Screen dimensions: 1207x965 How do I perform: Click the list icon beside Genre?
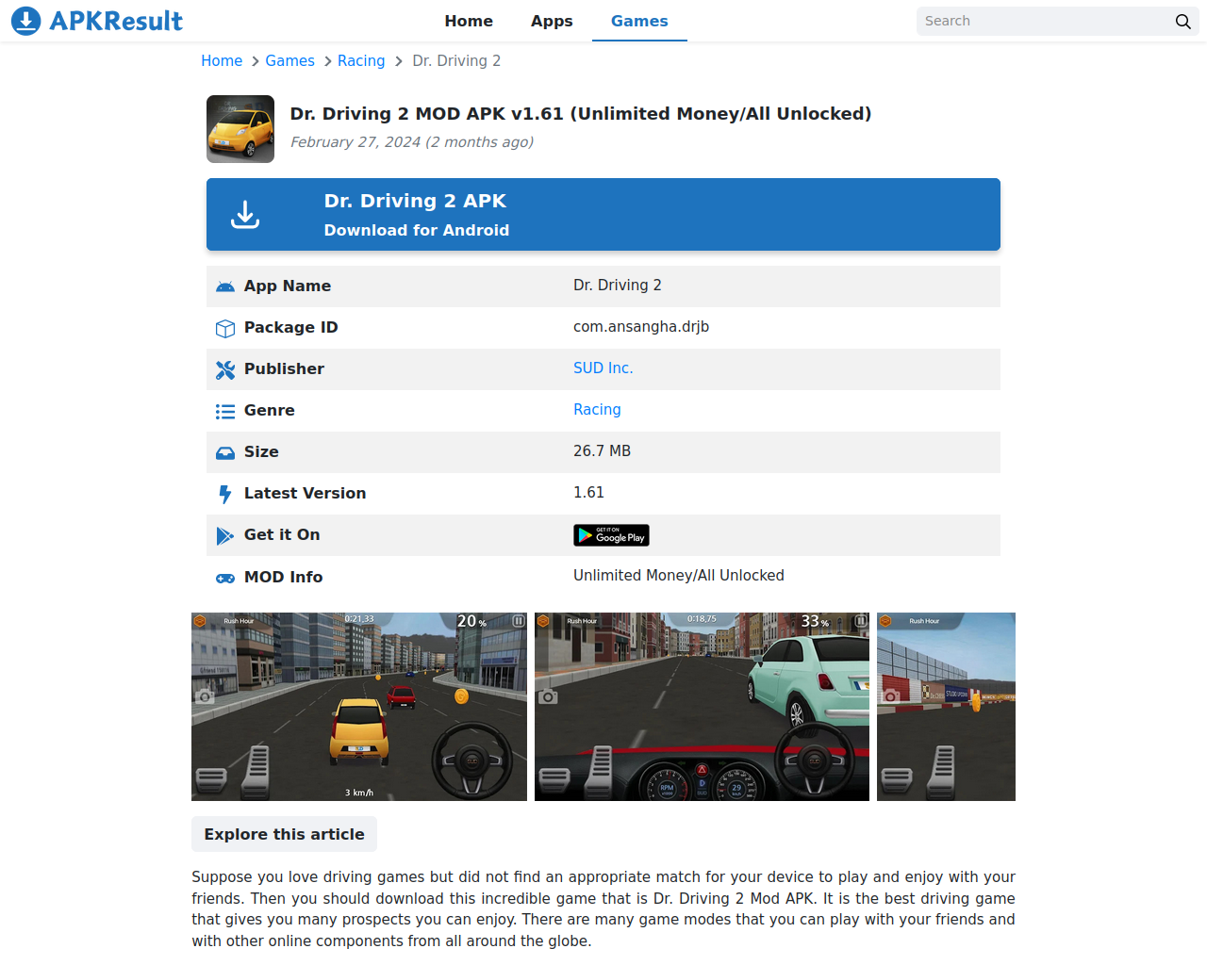[x=225, y=411]
